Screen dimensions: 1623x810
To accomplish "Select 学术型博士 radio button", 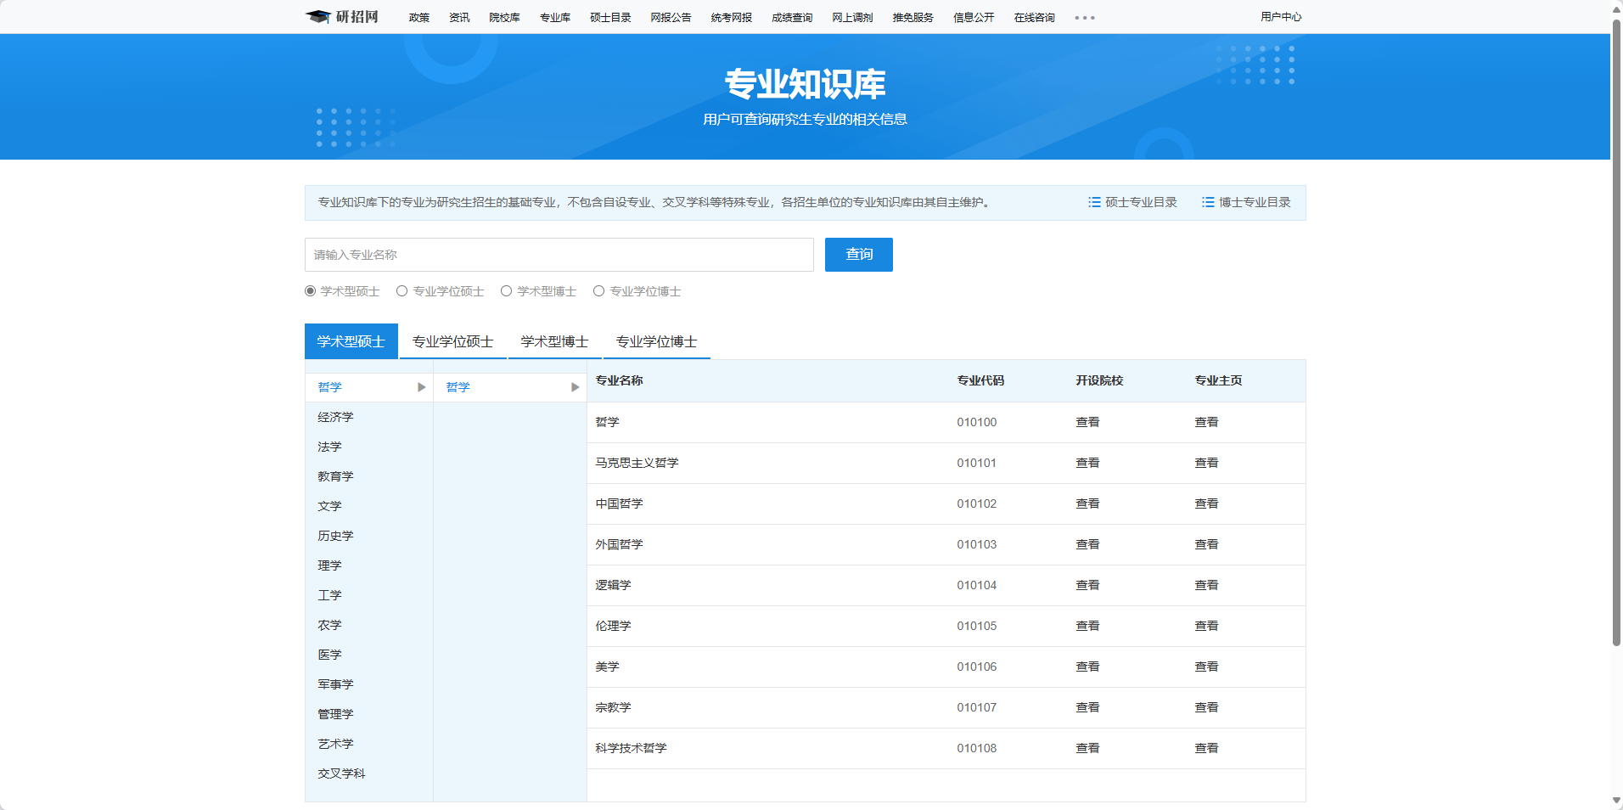I will pyautogui.click(x=507, y=291).
